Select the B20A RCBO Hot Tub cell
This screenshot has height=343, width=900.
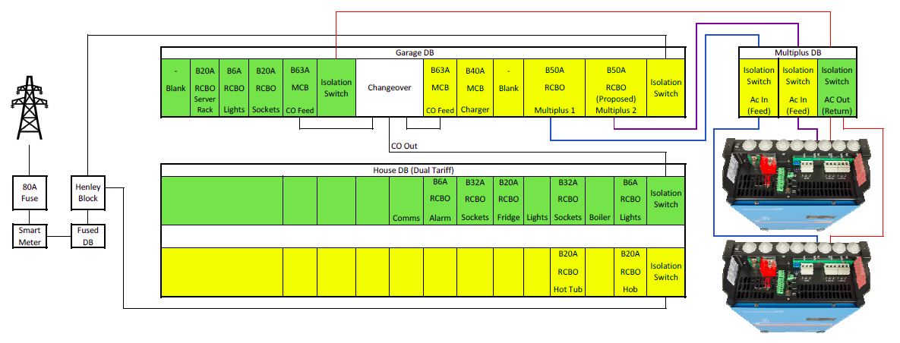568,272
